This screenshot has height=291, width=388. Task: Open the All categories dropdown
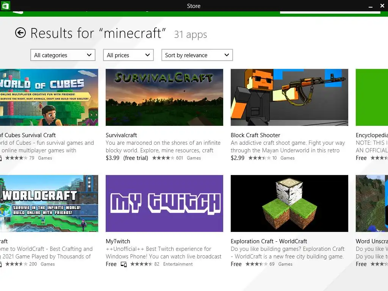tap(63, 55)
